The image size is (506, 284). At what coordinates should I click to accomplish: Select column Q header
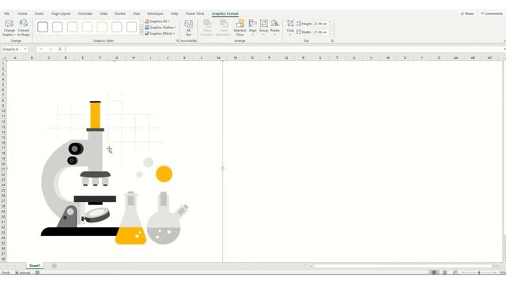coord(286,58)
